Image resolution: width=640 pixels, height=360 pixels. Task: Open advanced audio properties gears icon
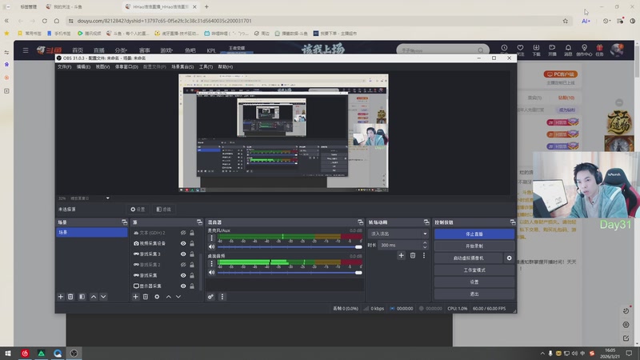point(210,297)
